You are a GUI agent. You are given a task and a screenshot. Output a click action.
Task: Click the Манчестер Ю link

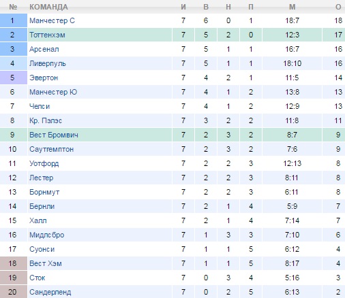click(53, 92)
